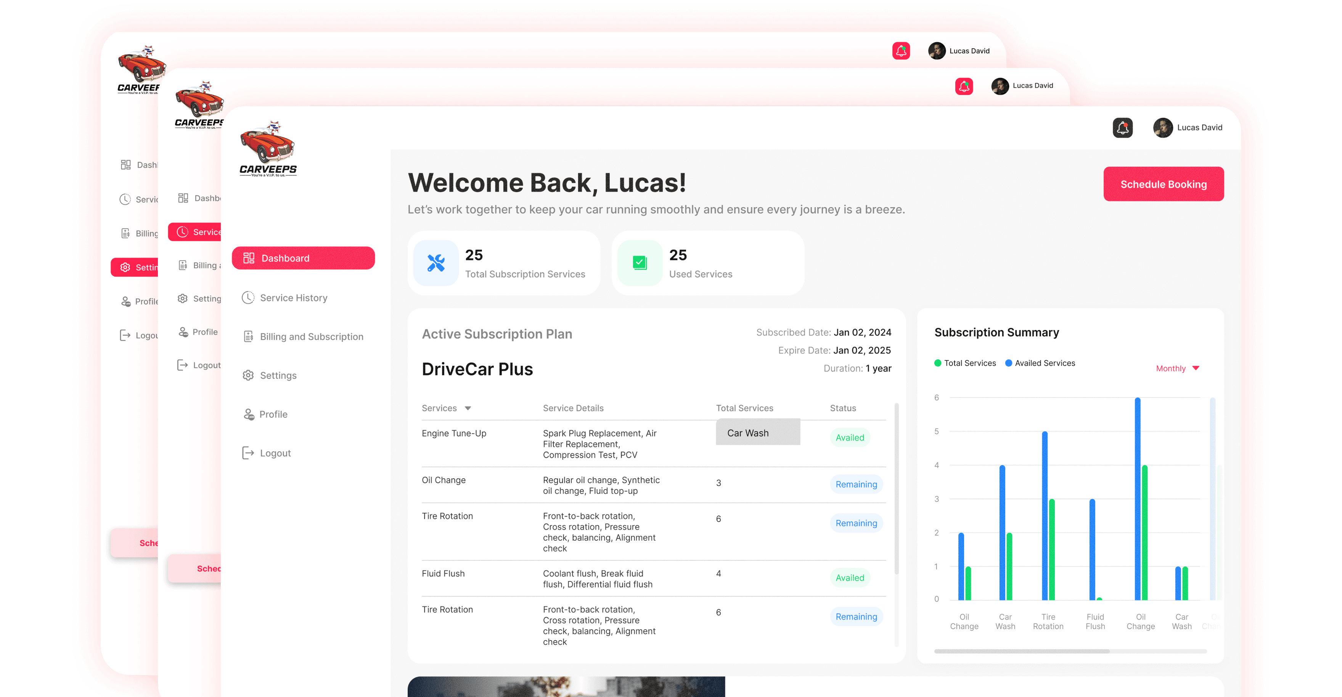Click the Profile person icon in the front sidebar
Viewport: 1342px width, 697px height.
point(249,414)
